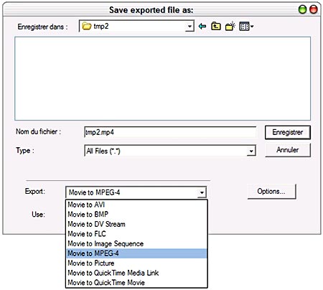Open the Type file filter dropdown
This screenshot has height=290, width=323.
pos(251,151)
